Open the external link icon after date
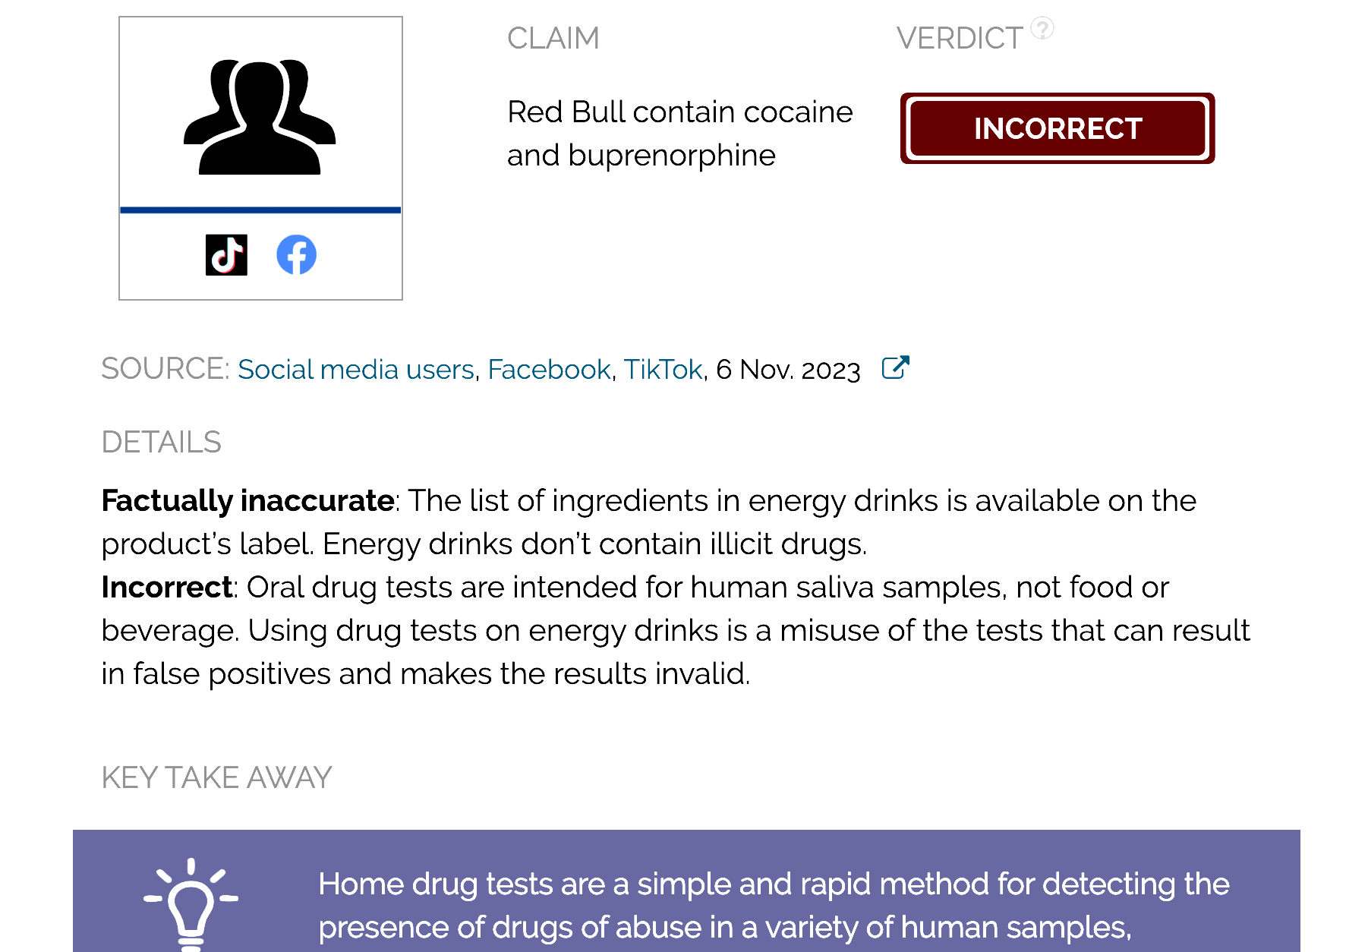The width and height of the screenshot is (1368, 952). click(x=896, y=367)
